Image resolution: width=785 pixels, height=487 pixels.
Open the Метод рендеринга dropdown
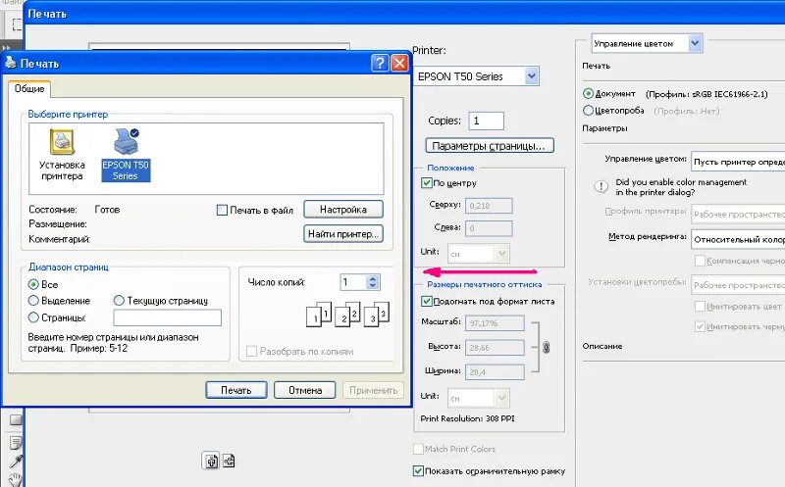[x=738, y=239]
